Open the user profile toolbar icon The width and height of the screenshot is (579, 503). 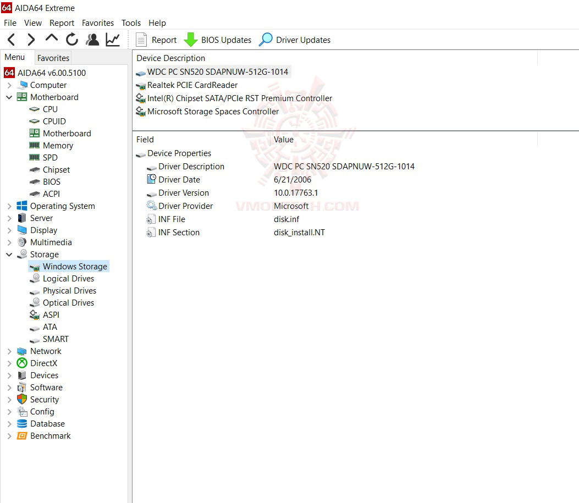92,40
